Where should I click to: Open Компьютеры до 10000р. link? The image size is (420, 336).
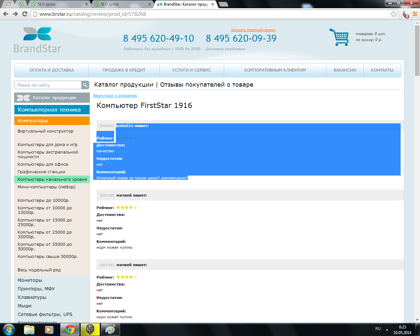point(44,200)
